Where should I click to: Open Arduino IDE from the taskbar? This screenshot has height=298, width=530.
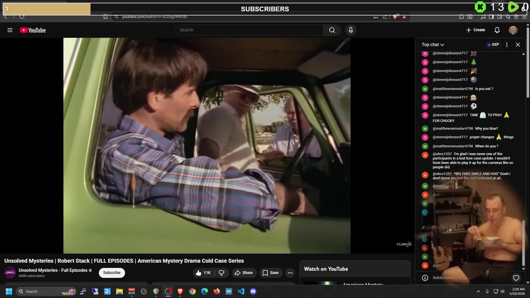point(229,291)
